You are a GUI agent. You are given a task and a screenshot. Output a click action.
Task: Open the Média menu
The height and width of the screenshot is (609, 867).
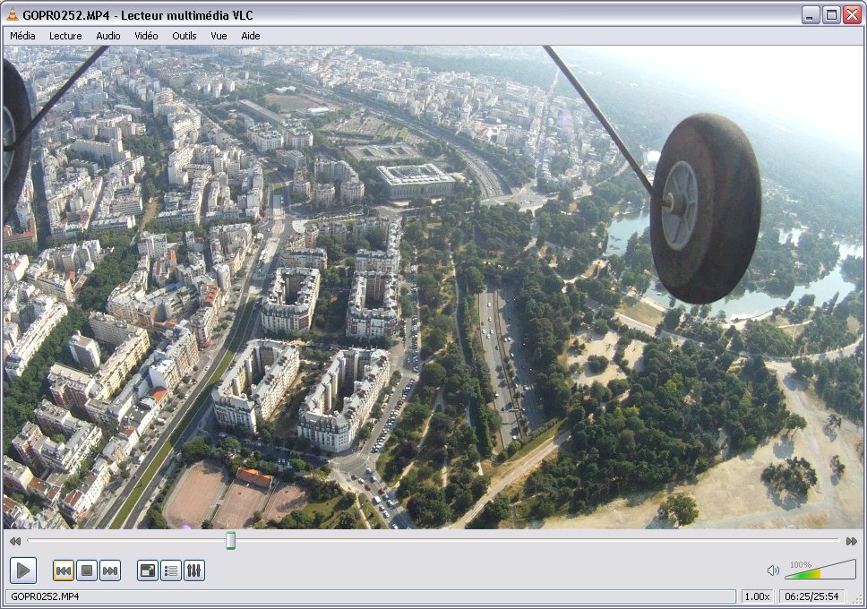click(22, 36)
